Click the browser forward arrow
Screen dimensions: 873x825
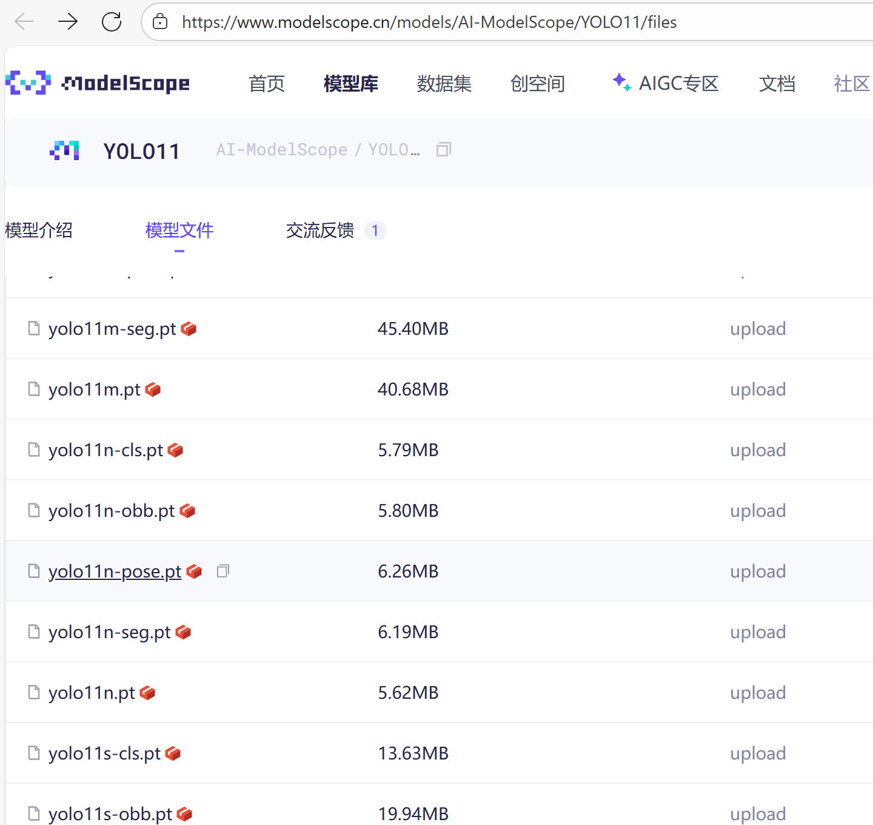point(68,22)
